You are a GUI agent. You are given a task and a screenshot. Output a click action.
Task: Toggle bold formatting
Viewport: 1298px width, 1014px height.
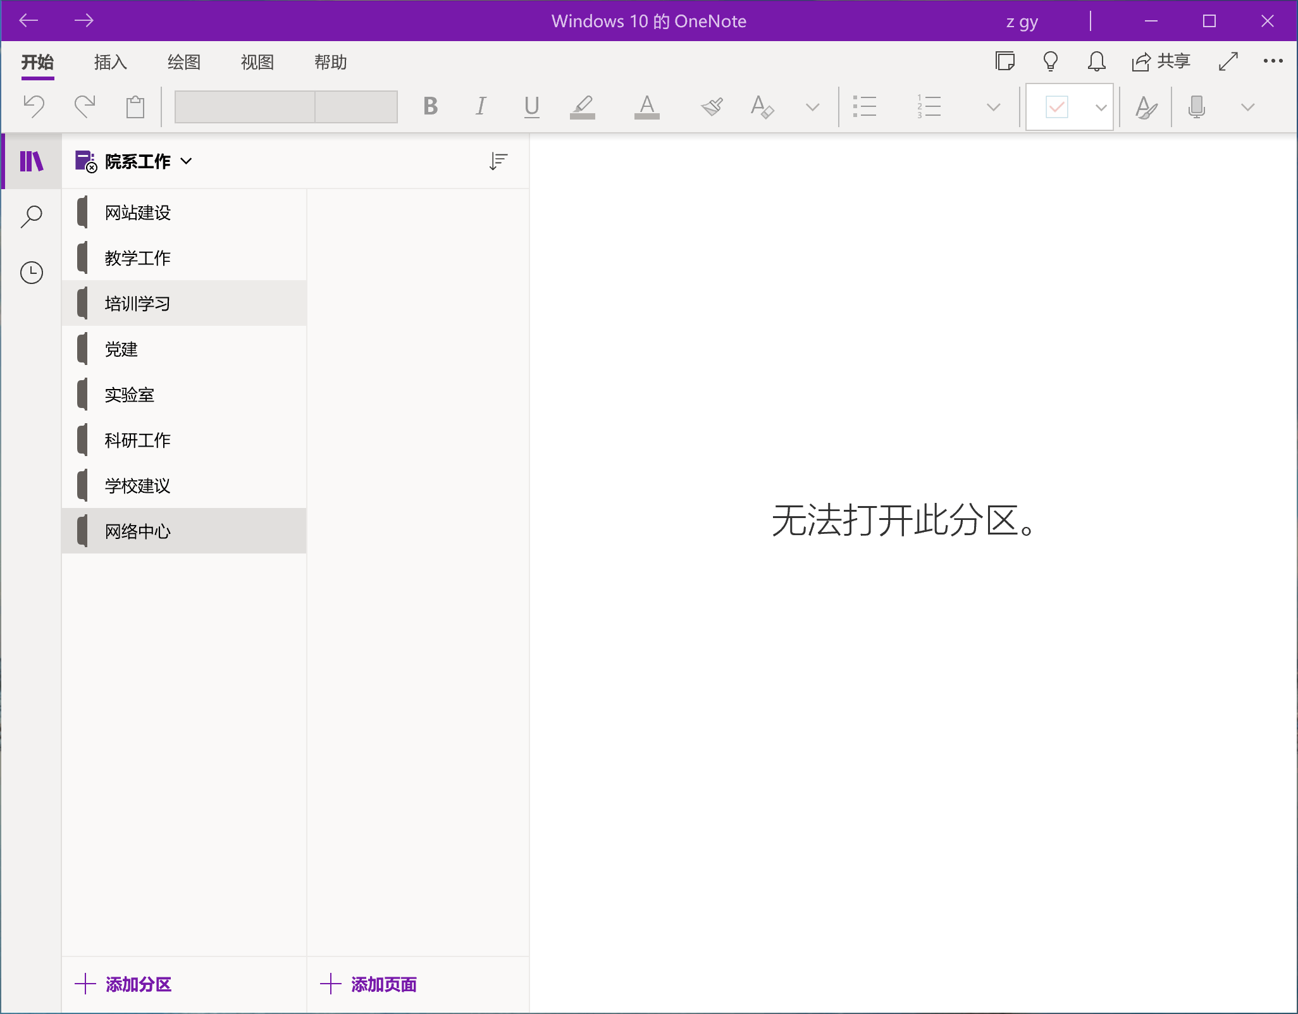(x=431, y=106)
